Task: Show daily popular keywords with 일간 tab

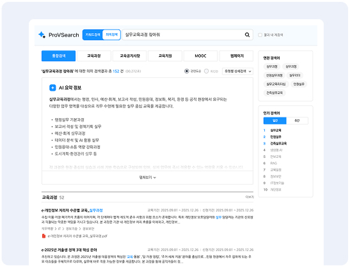Action: coord(275,121)
